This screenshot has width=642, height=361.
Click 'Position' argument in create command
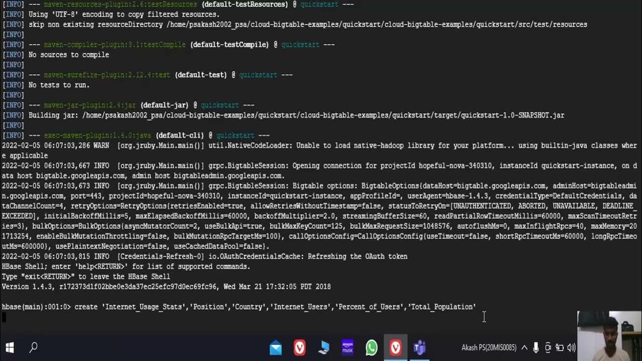click(209, 307)
